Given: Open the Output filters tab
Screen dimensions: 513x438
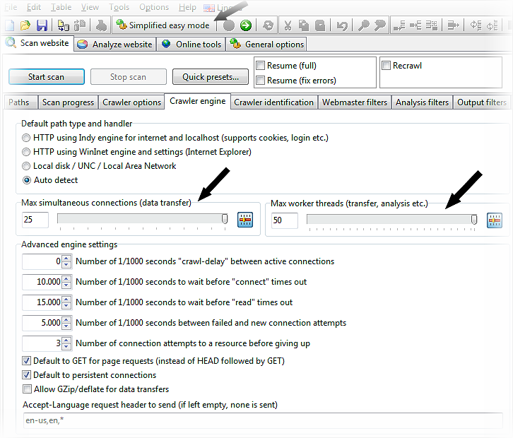Looking at the screenshot, I should coord(482,102).
